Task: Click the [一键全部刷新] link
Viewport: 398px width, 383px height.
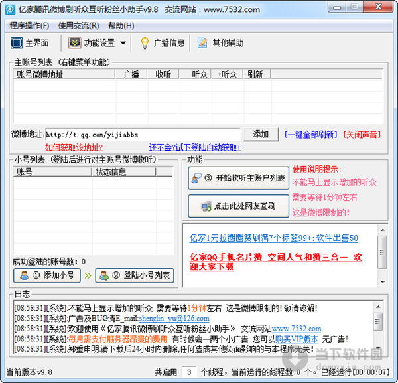Action: pyautogui.click(x=310, y=134)
